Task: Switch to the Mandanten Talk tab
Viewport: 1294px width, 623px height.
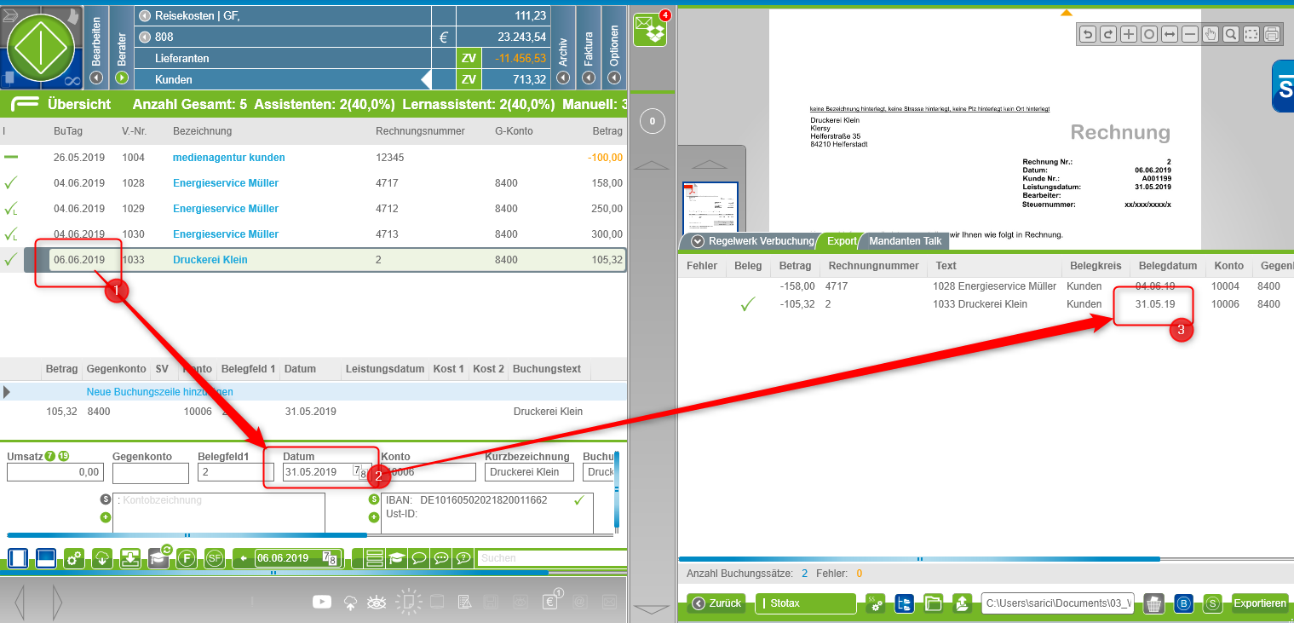Action: tap(905, 241)
